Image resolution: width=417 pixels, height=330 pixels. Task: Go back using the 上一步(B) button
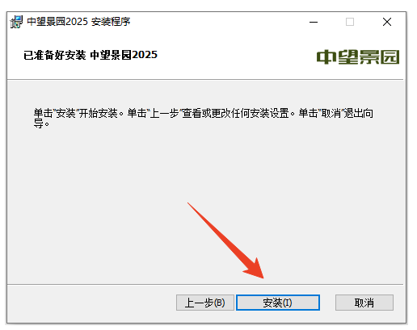point(205,303)
